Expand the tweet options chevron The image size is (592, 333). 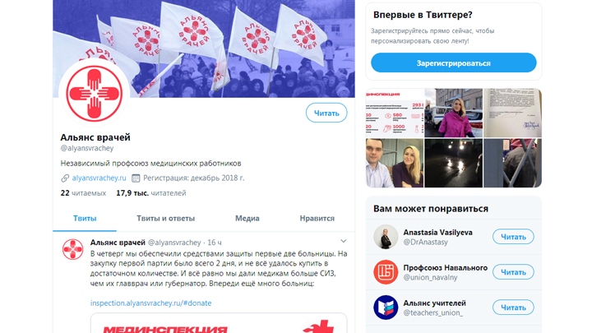click(343, 241)
